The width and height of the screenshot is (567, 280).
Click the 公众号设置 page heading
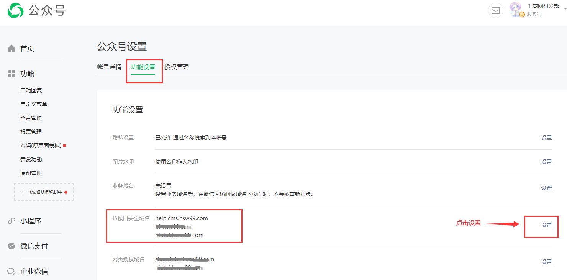click(122, 47)
